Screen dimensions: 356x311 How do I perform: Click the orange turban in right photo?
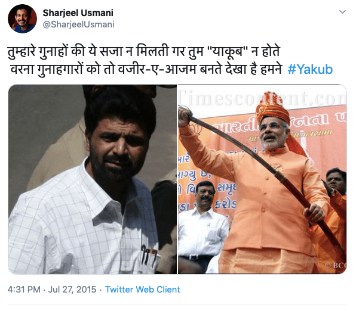[x=273, y=108]
